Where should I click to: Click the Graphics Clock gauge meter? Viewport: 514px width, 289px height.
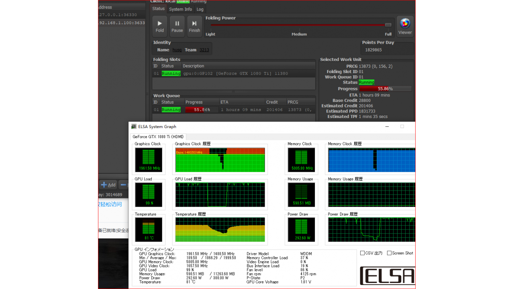pyautogui.click(x=149, y=160)
